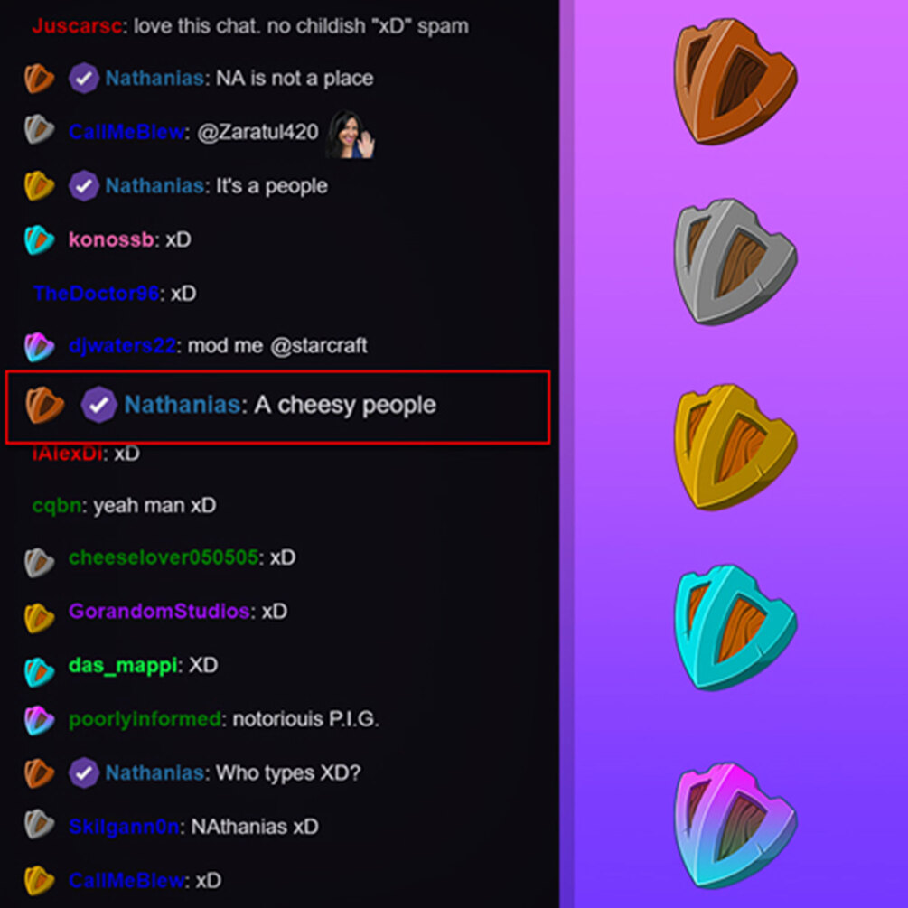Select the das_mappi username
Image resolution: width=908 pixels, height=908 pixels.
point(123,665)
